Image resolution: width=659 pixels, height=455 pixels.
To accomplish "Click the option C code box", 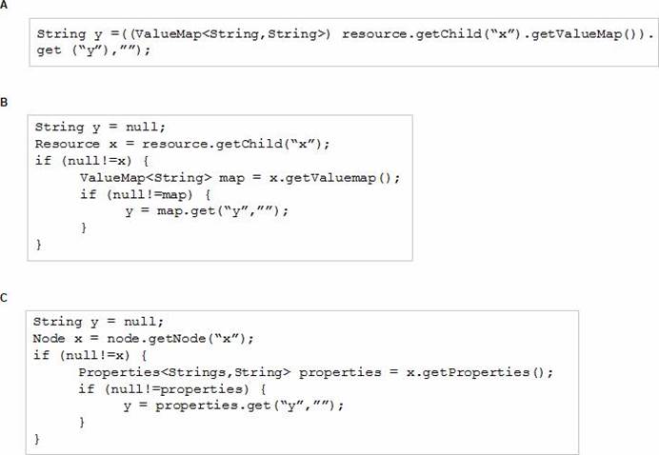I will pos(302,383).
